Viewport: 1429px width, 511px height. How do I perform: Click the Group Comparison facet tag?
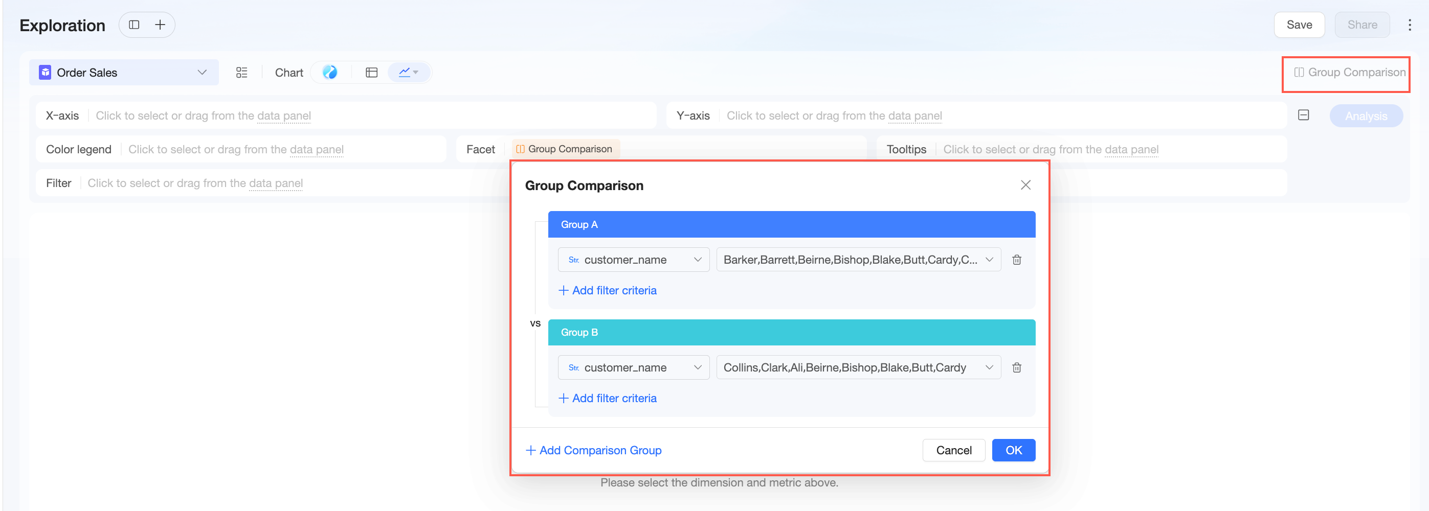[565, 149]
